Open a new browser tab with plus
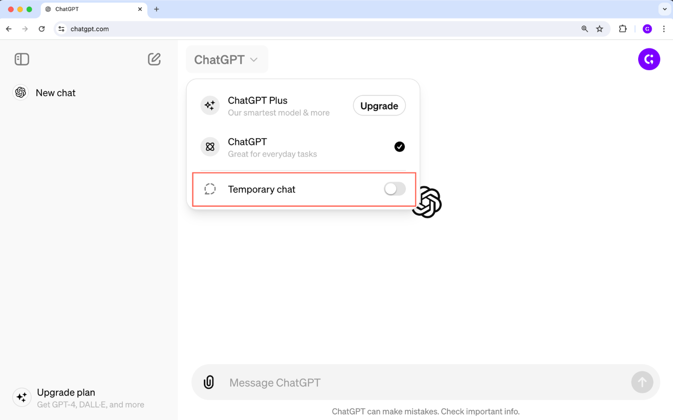 click(157, 9)
